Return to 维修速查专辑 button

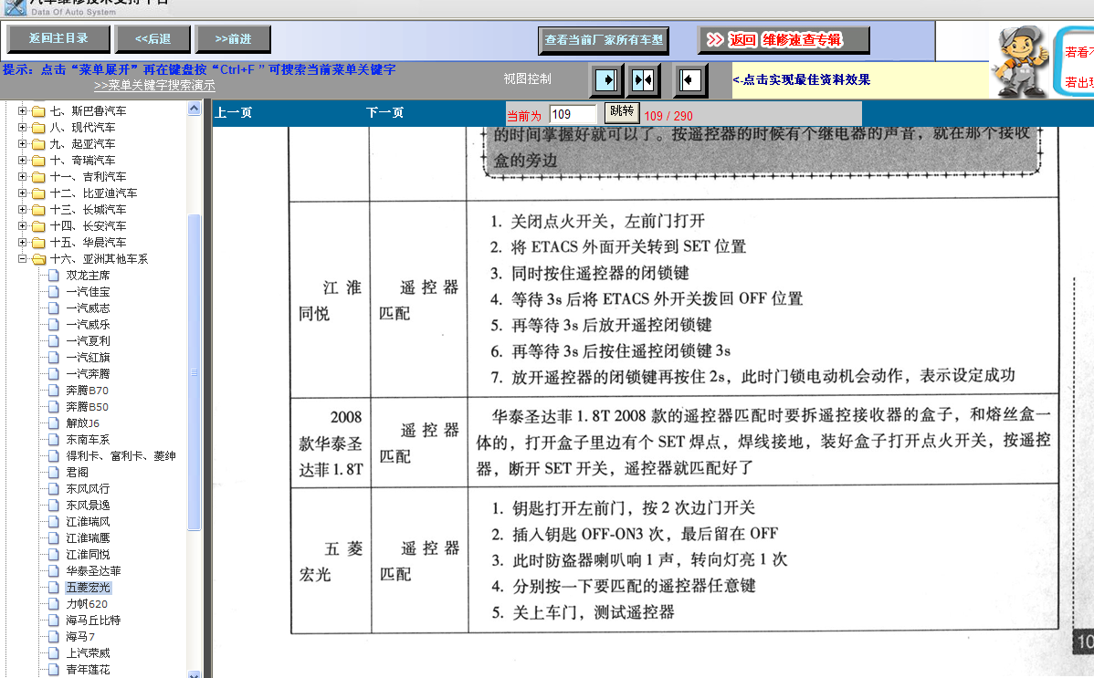[x=784, y=40]
